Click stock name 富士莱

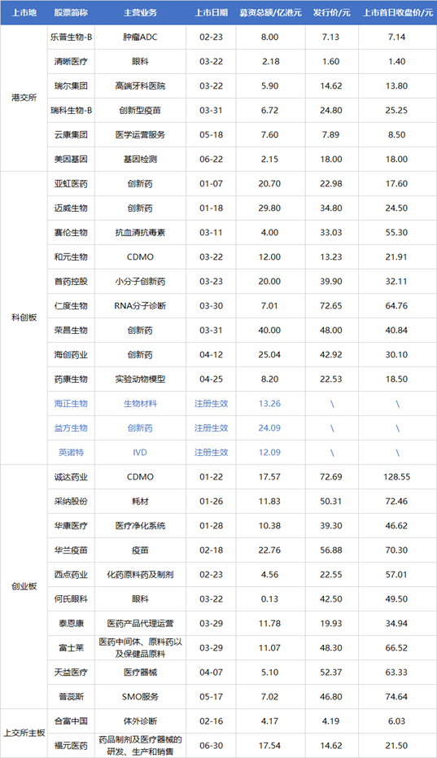(71, 648)
